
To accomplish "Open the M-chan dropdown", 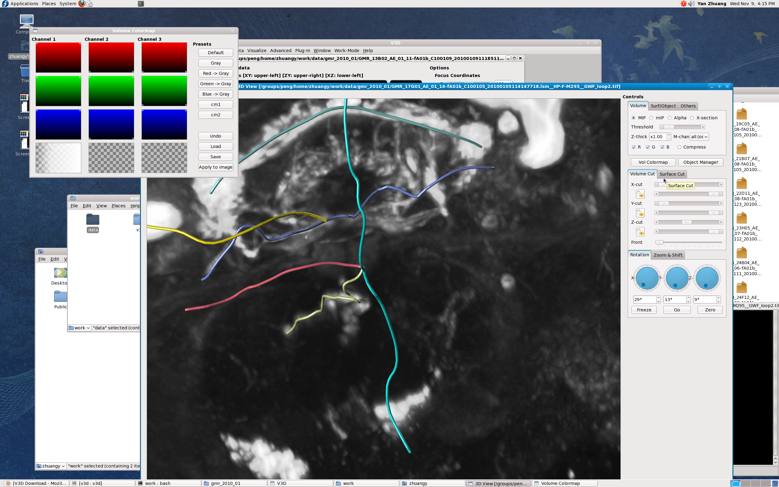I will (x=699, y=137).
